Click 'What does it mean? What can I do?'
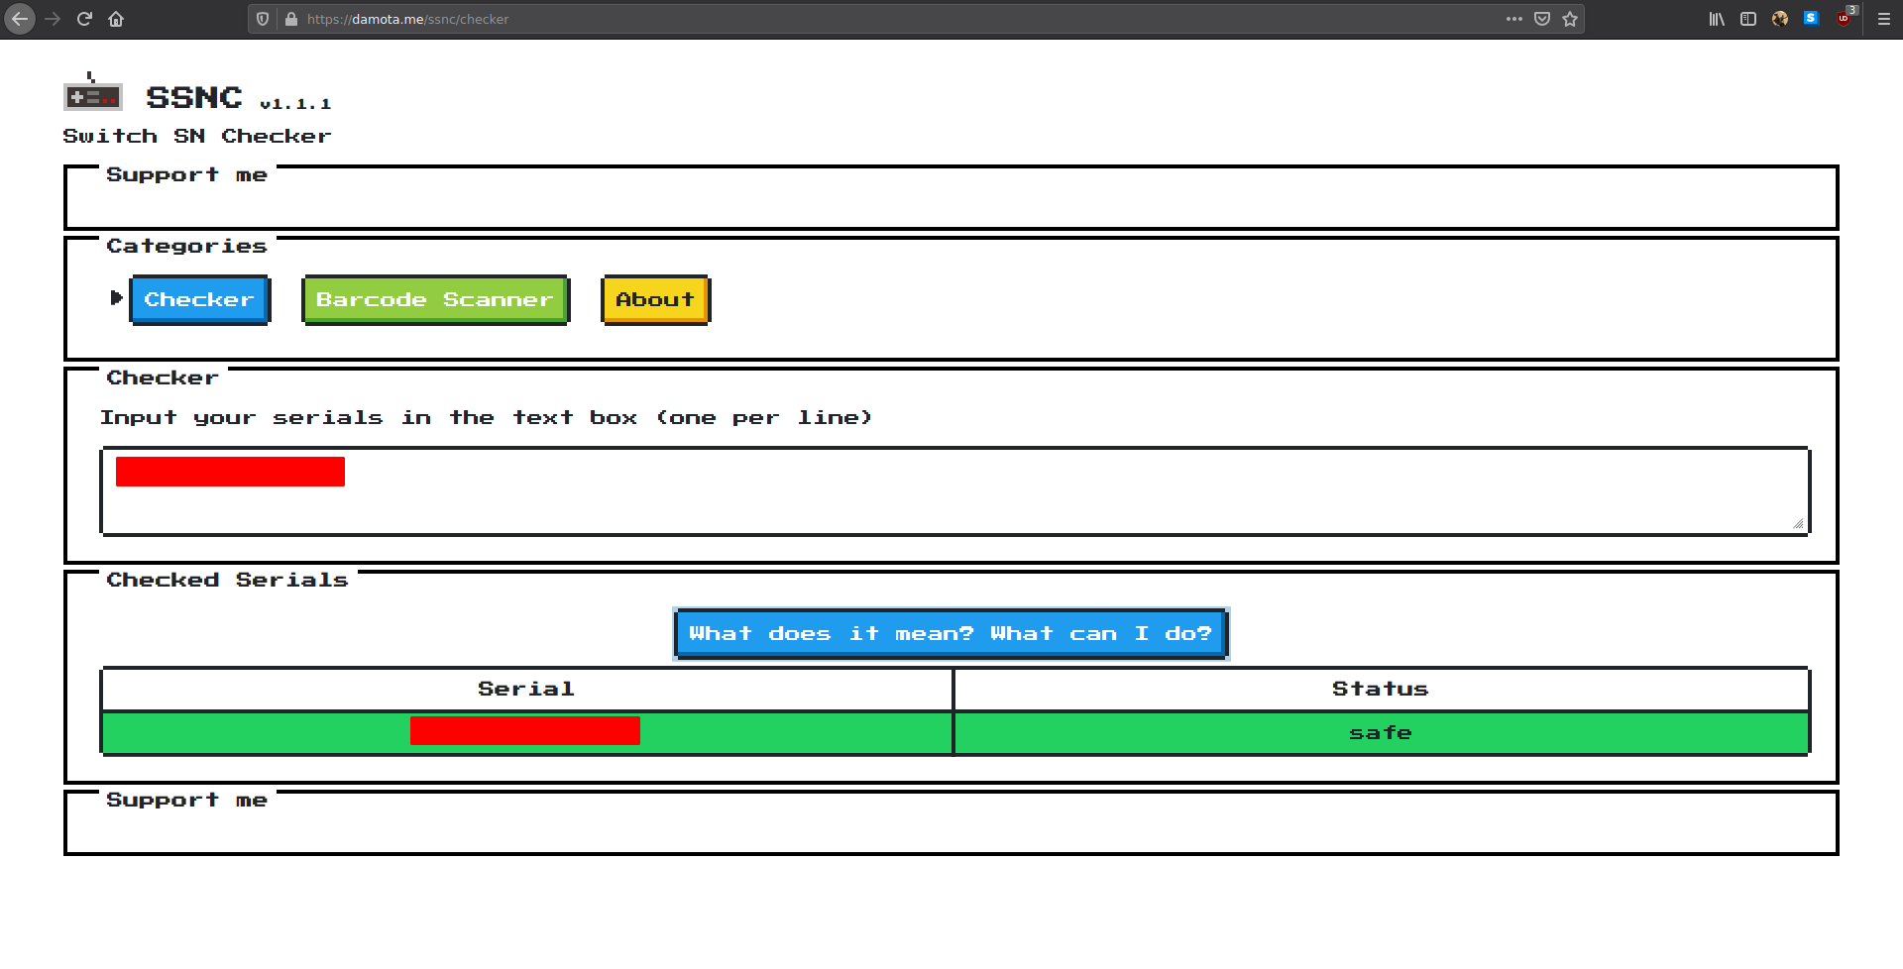Screen dimensions: 1903x969 (951, 633)
